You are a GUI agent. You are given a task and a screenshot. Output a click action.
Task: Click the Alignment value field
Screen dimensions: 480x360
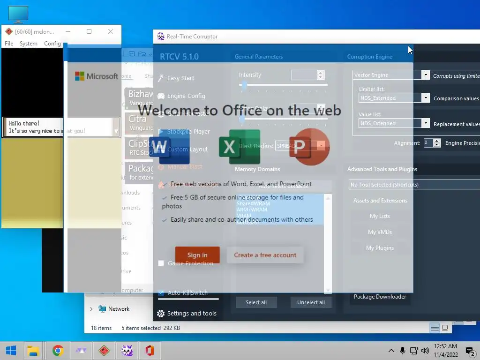pyautogui.click(x=428, y=142)
